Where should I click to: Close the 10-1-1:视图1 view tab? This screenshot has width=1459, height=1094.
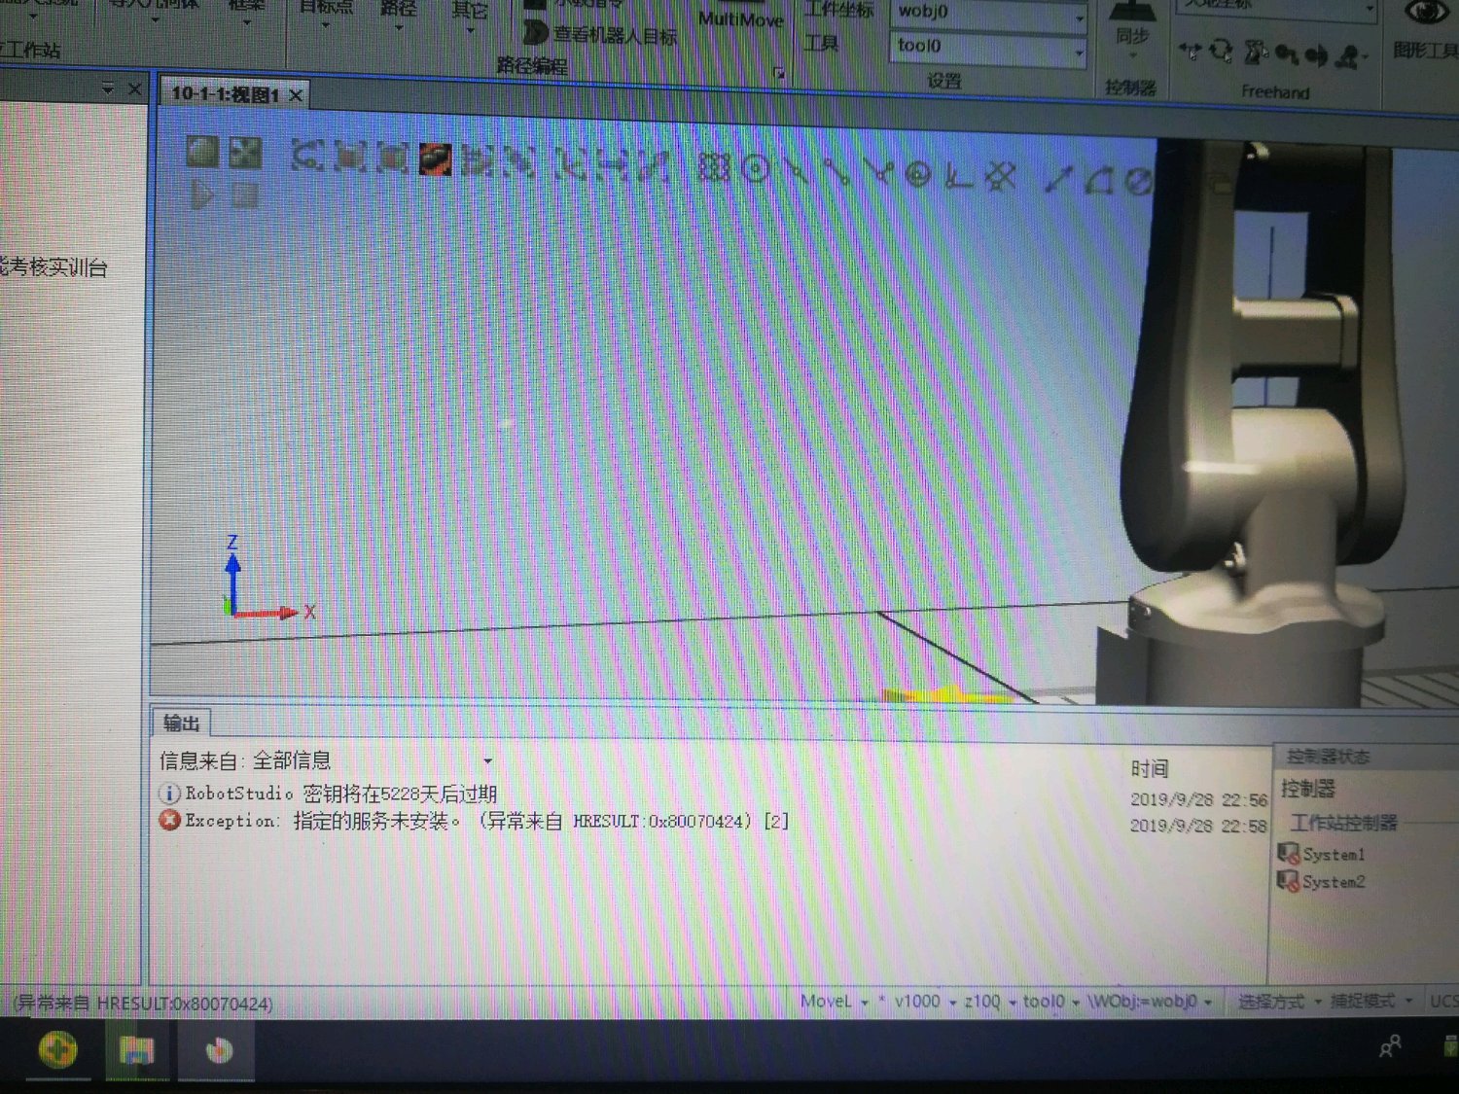296,95
